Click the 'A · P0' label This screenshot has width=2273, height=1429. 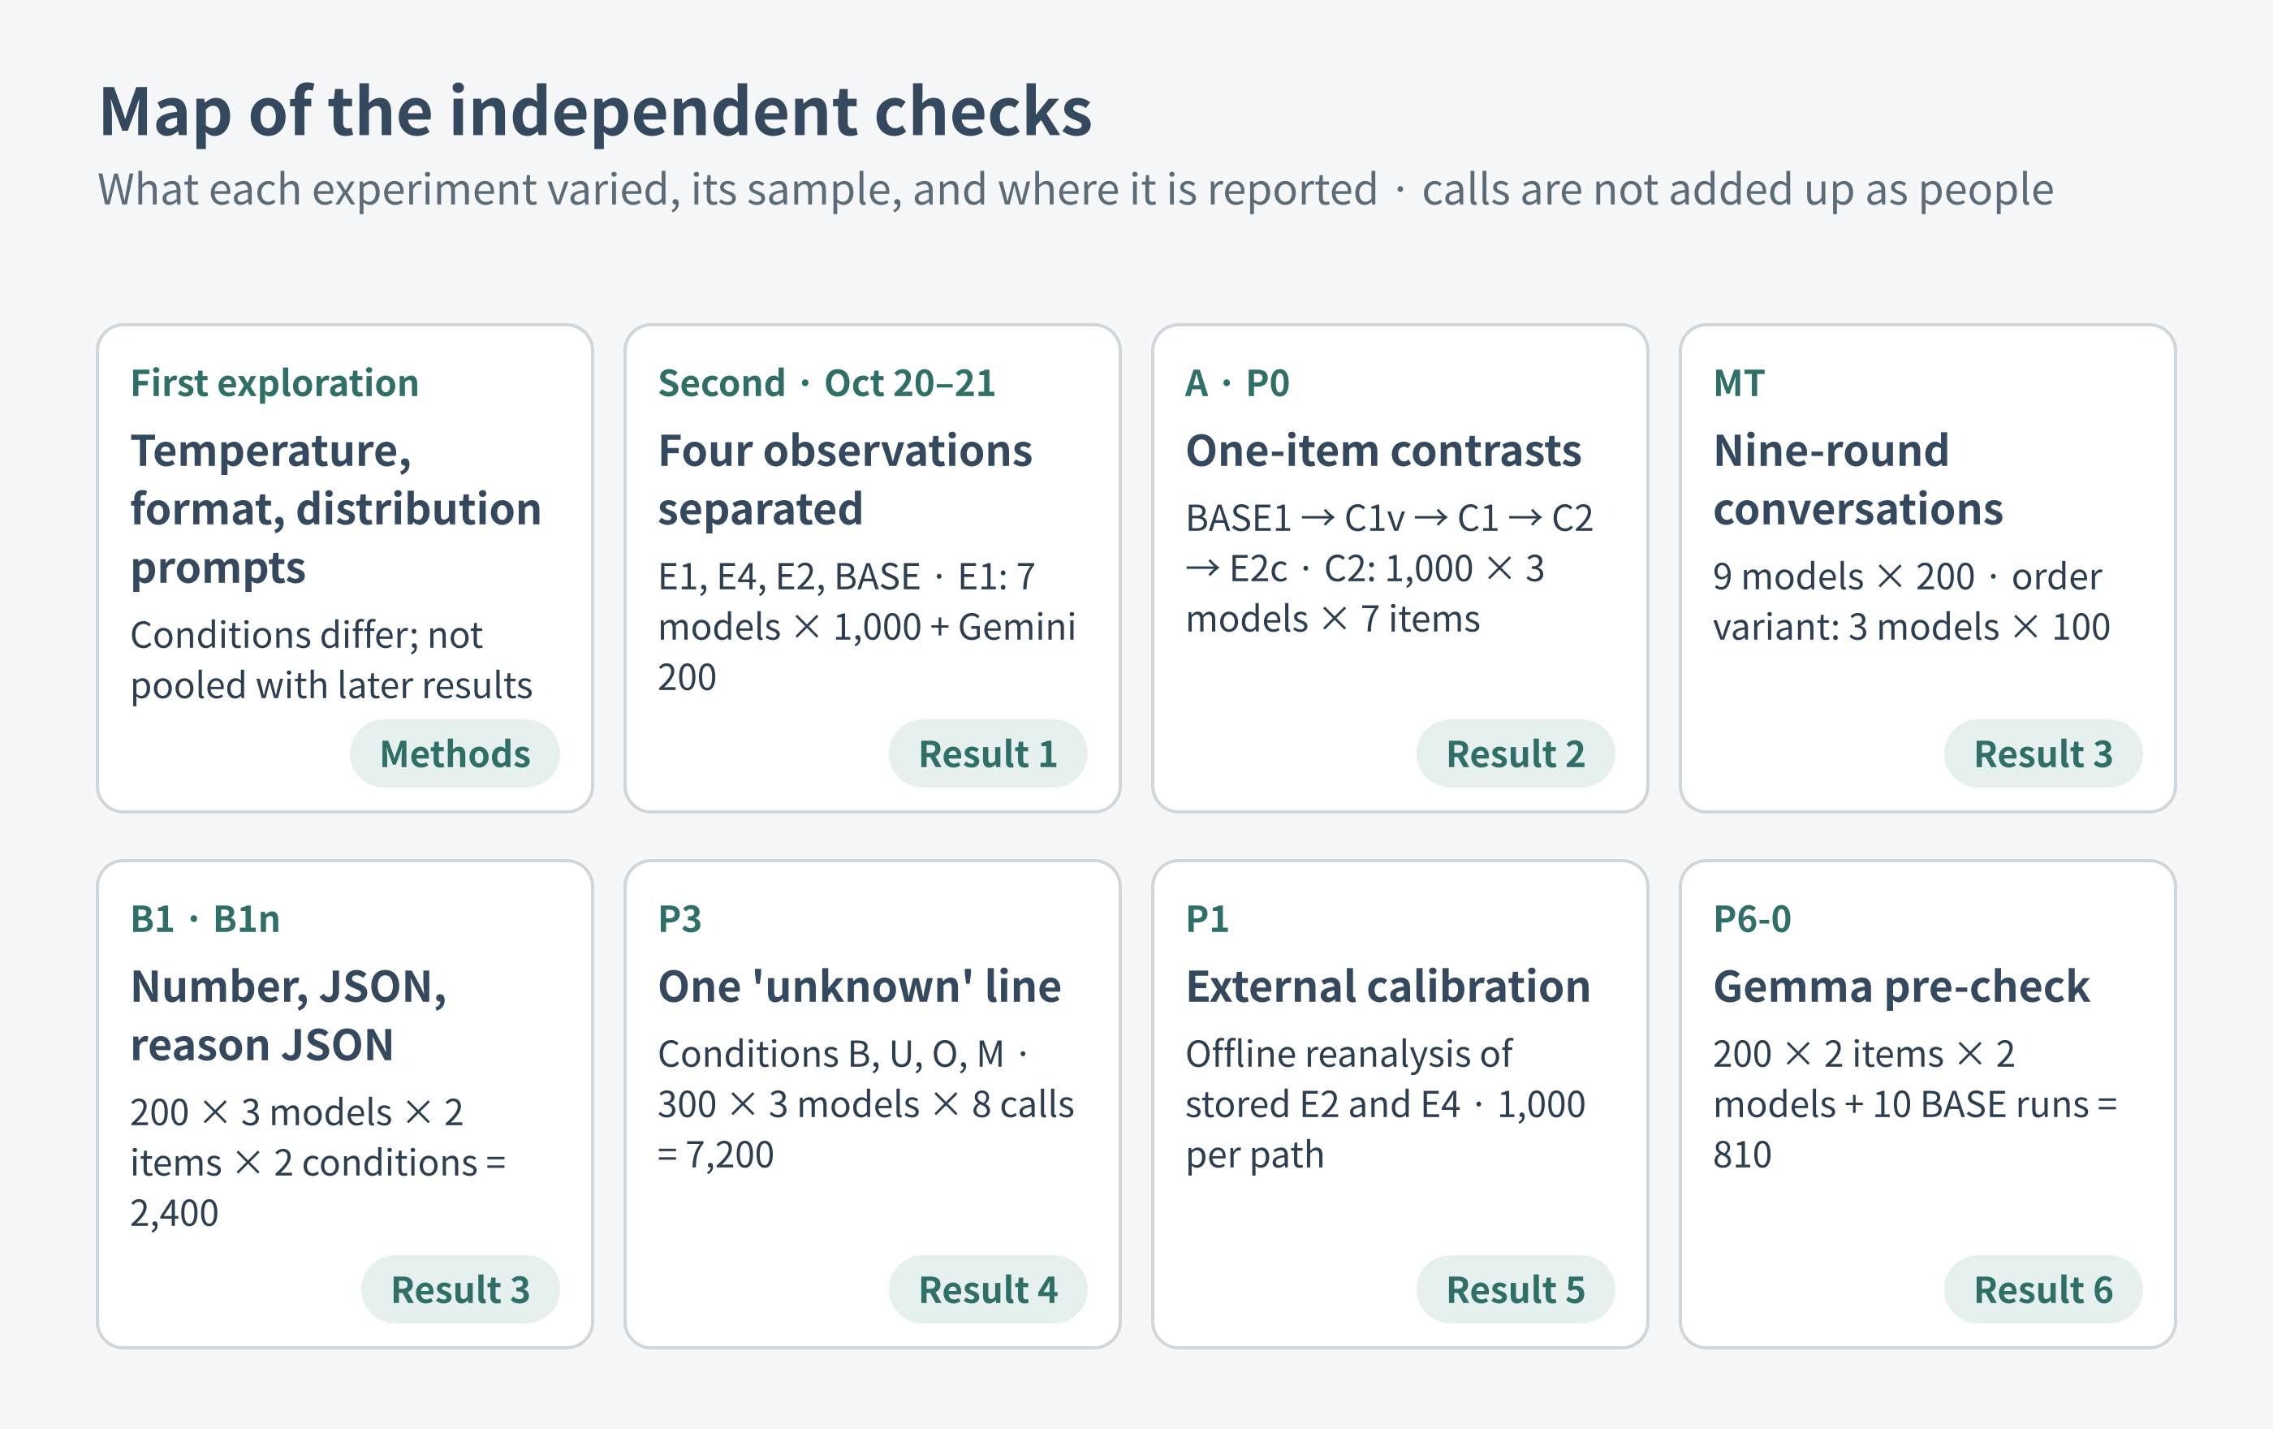click(1237, 383)
